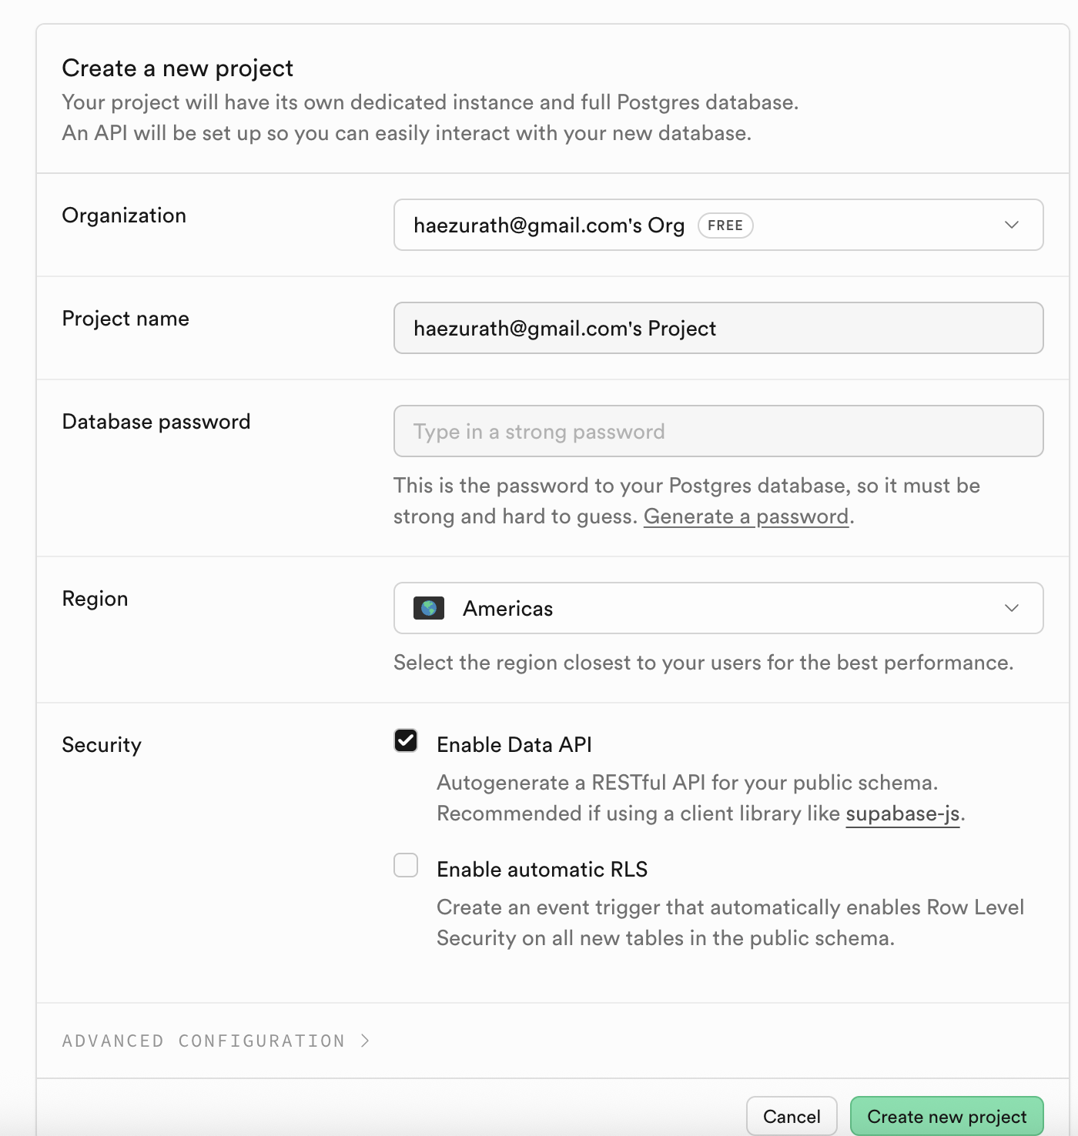Screen dimensions: 1078x1136
Task: Click the chevron arrow in the Organization selector
Action: (1011, 225)
